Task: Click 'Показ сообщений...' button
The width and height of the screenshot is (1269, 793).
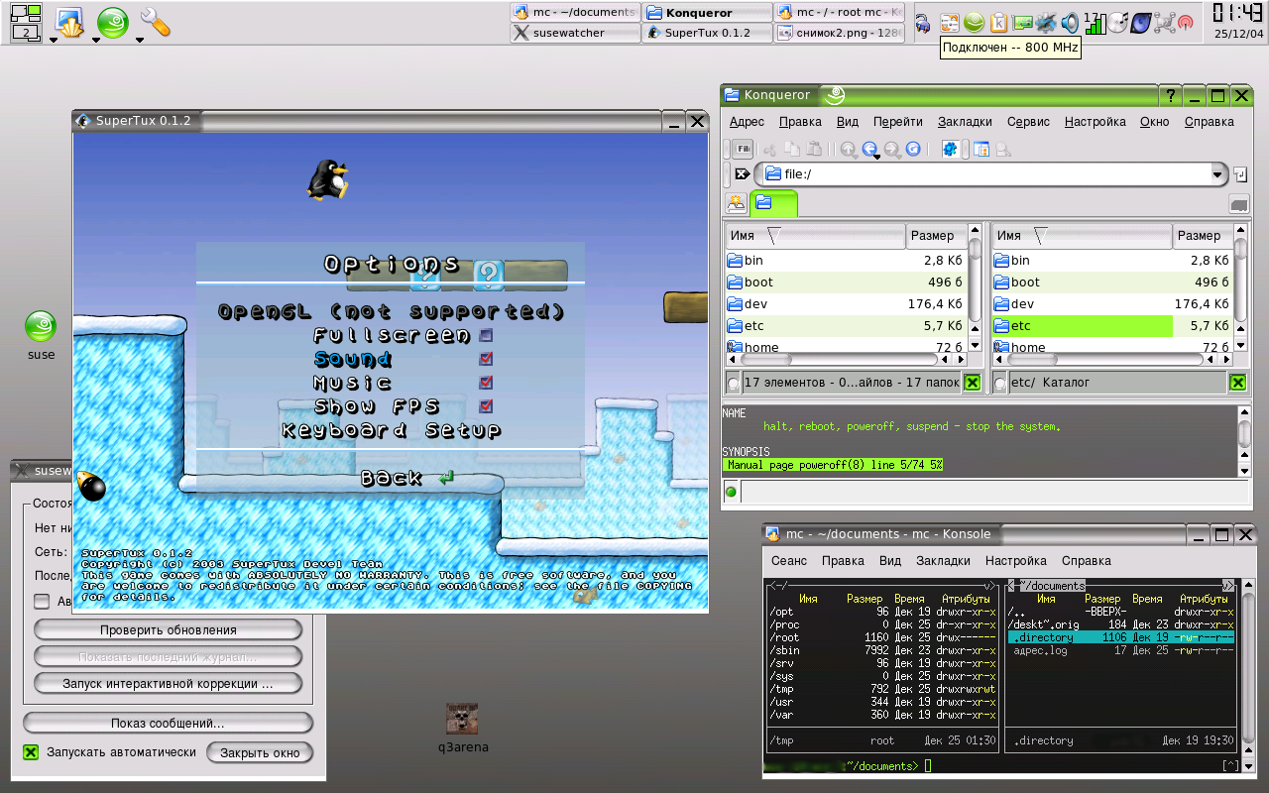Action: point(168,724)
